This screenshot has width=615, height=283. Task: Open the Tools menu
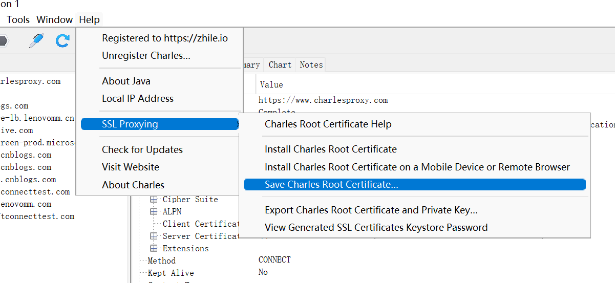pyautogui.click(x=18, y=20)
